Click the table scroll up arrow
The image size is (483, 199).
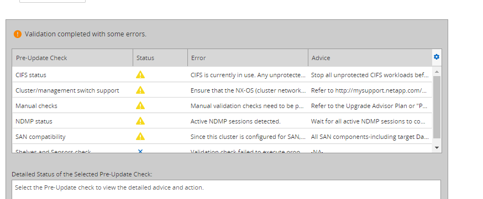437,72
